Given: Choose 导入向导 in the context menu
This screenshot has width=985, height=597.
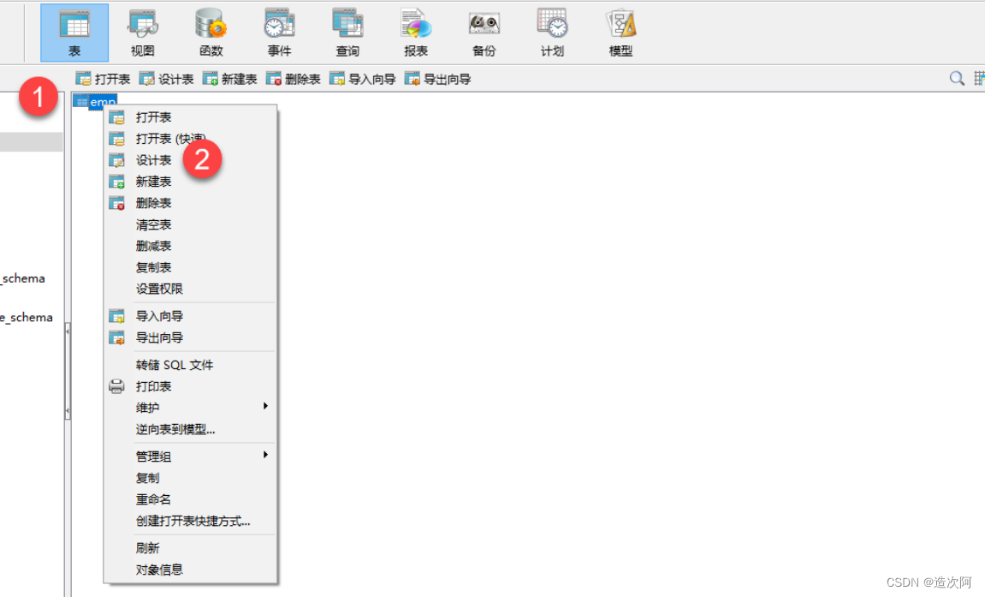Looking at the screenshot, I should tap(190, 315).
